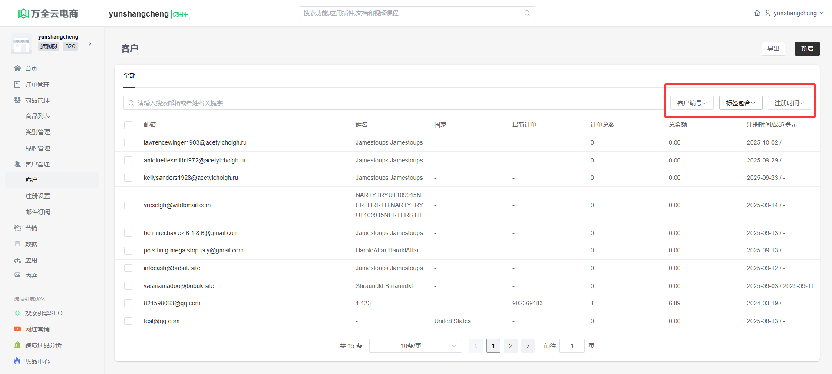Screen dimensions: 832x374
Task: Open 热品中心 flame icon
Action: [17, 361]
